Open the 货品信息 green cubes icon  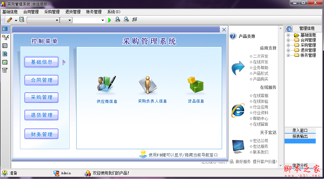(195, 85)
